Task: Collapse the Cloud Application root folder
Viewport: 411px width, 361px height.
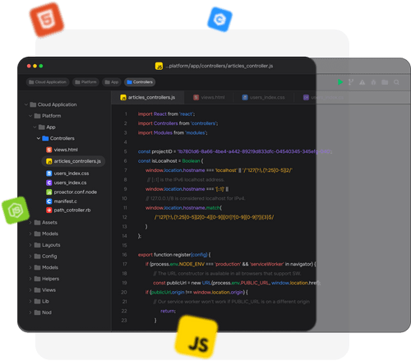Action: [x=26, y=104]
